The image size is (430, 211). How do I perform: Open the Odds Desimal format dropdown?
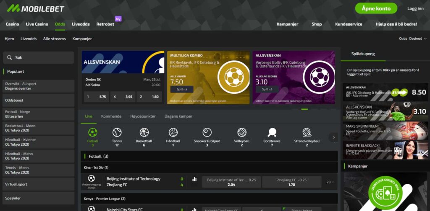(413, 39)
